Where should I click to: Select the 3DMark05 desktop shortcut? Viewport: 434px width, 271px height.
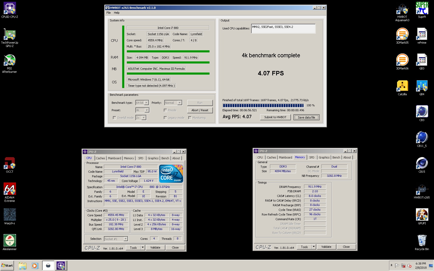pos(402,36)
